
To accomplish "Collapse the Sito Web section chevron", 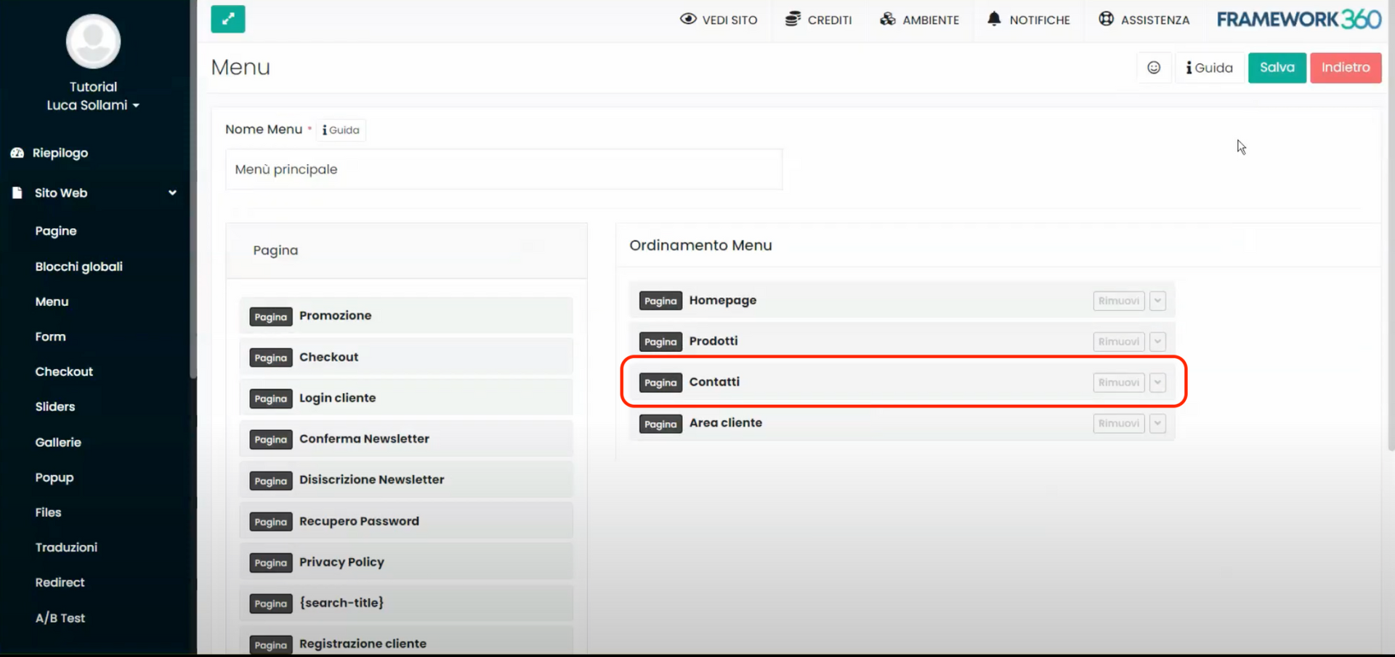I will (172, 193).
